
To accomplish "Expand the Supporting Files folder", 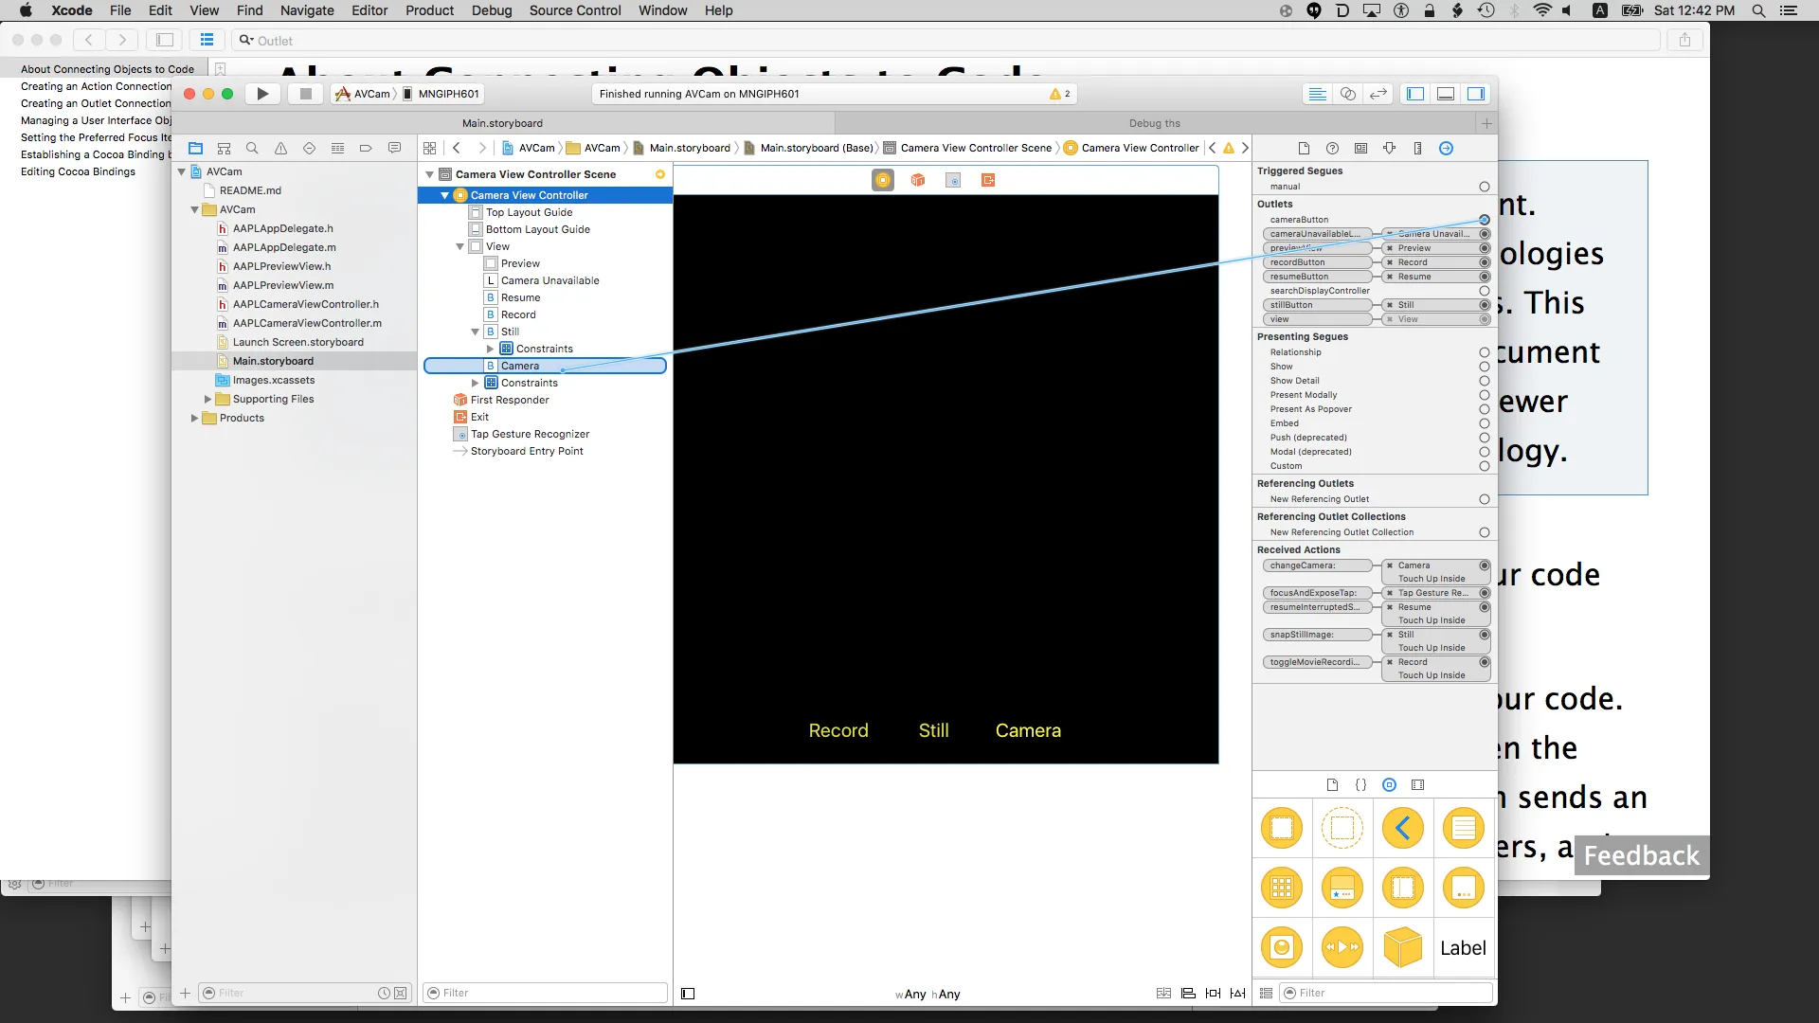I will pos(207,399).
